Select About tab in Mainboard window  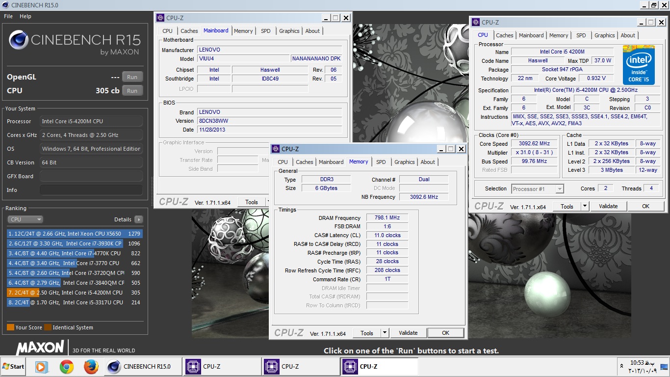pyautogui.click(x=312, y=31)
